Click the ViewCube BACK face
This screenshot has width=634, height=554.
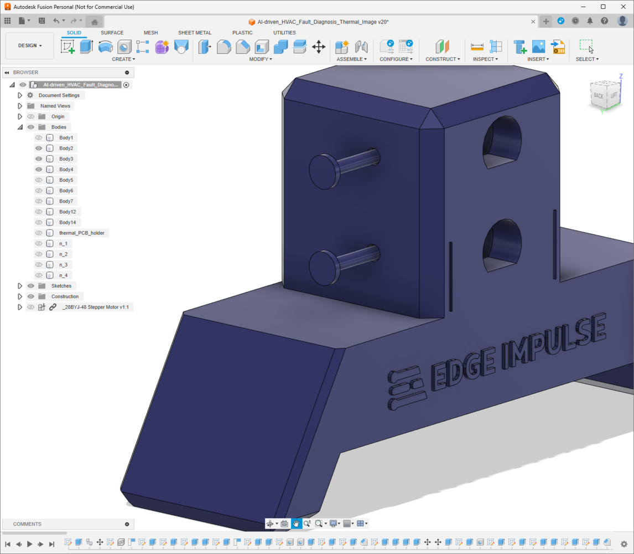tap(599, 96)
